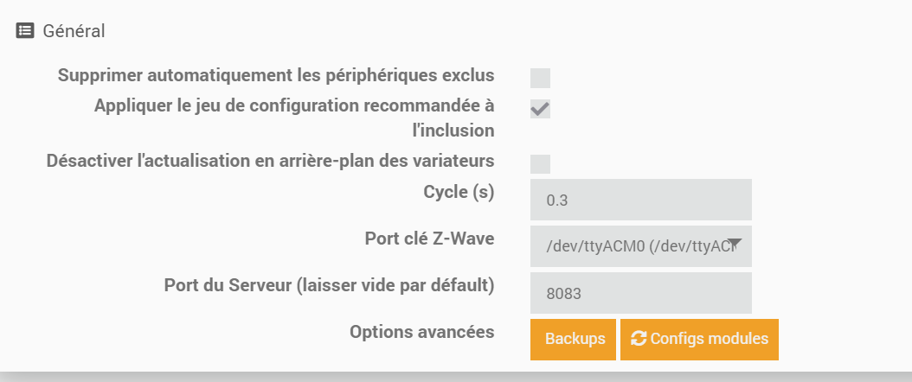This screenshot has height=382, width=912.
Task: Focus the Cycle (s) input field
Action: coord(640,201)
